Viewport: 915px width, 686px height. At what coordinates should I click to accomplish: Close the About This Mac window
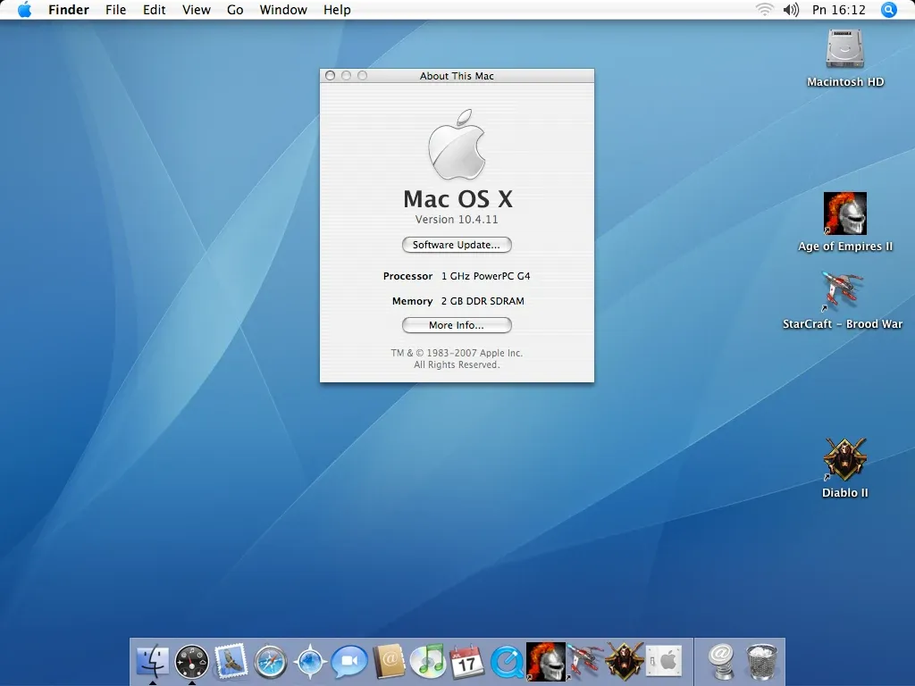click(x=331, y=76)
